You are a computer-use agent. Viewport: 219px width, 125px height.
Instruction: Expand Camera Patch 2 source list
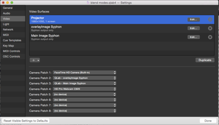pos(84,78)
